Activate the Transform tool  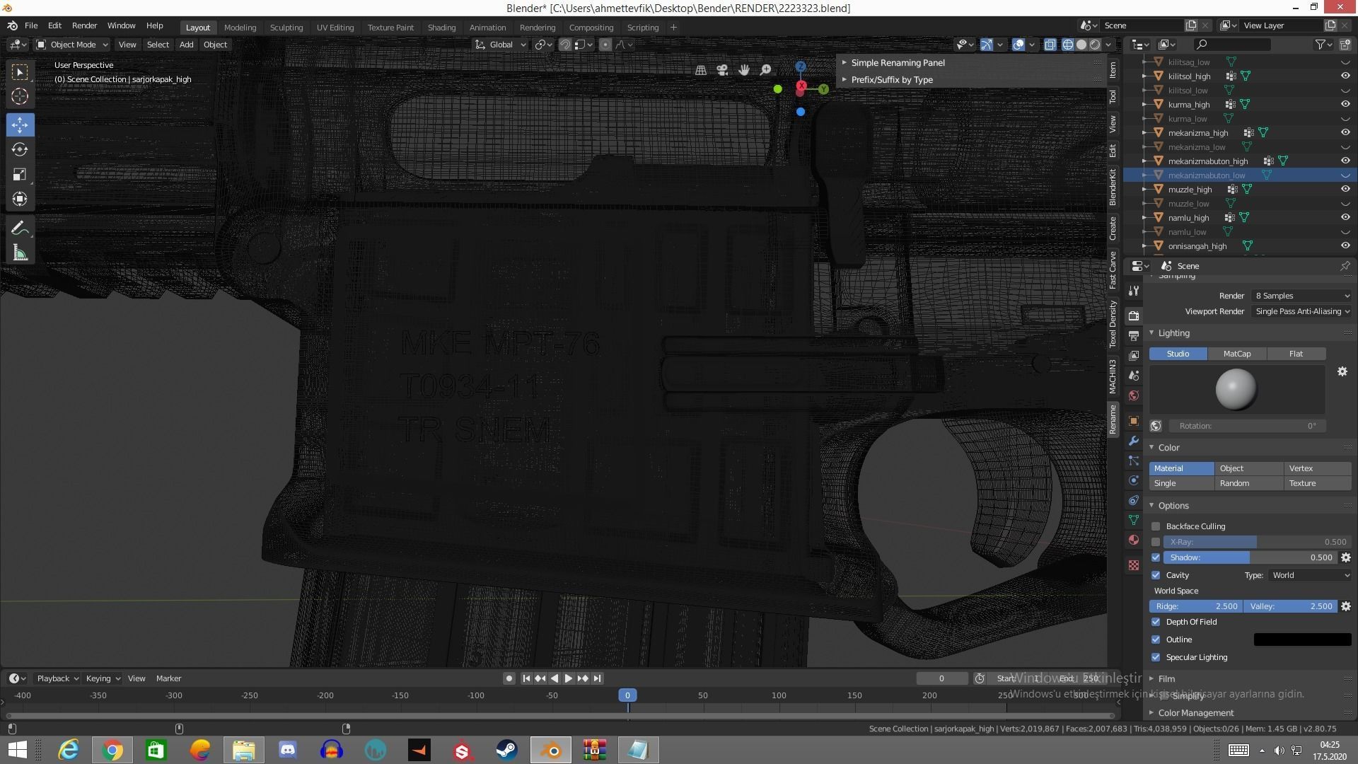coord(20,199)
